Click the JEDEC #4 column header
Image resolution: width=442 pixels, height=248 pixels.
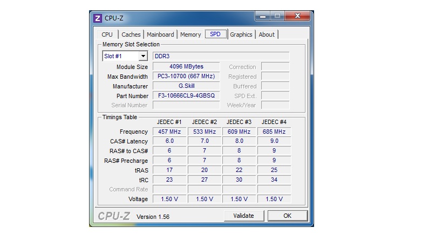coord(274,122)
